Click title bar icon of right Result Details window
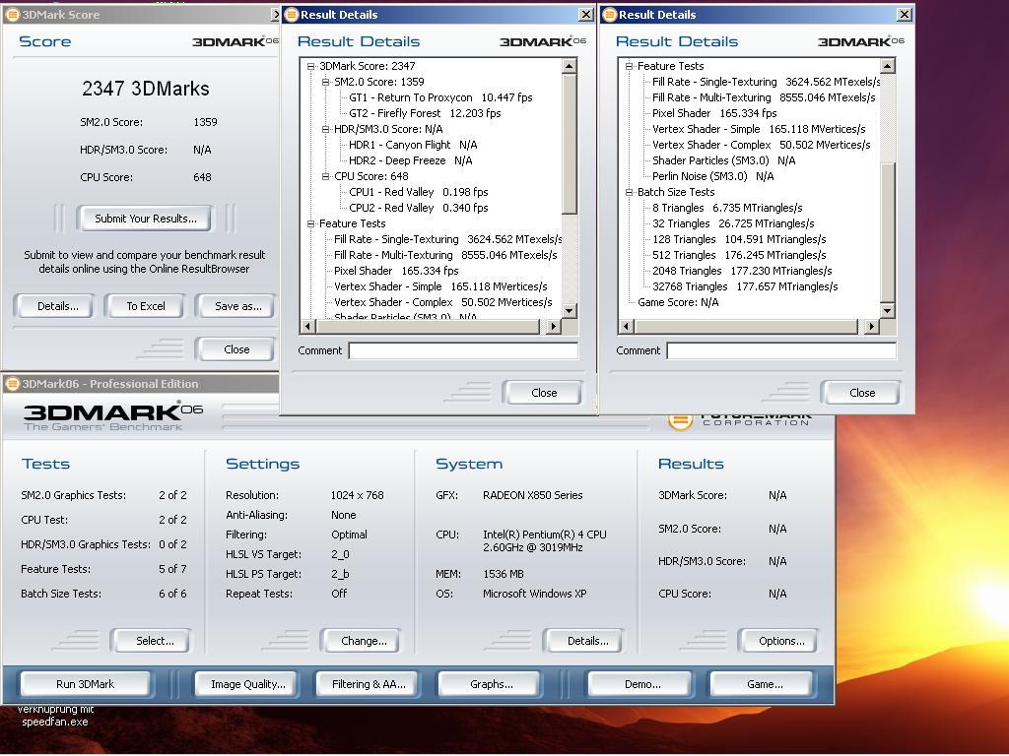This screenshot has height=756, width=1009. pyautogui.click(x=610, y=15)
